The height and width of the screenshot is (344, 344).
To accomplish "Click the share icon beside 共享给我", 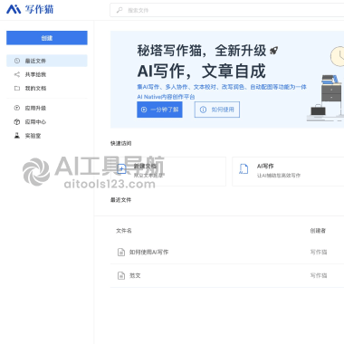I will tap(17, 74).
